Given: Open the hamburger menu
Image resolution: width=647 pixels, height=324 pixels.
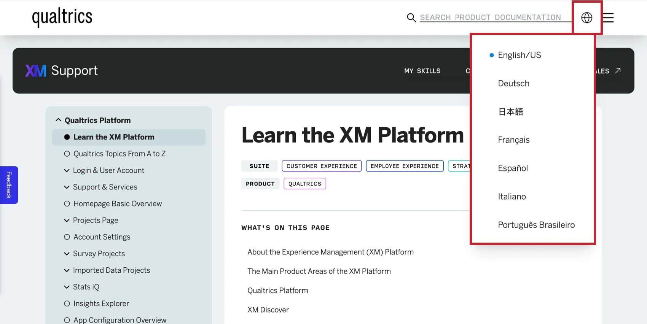Looking at the screenshot, I should pyautogui.click(x=608, y=17).
